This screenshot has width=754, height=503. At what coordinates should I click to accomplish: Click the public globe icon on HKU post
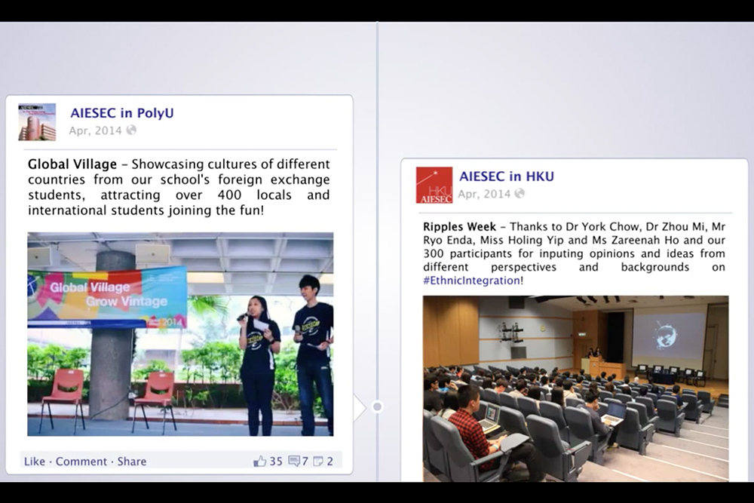520,193
